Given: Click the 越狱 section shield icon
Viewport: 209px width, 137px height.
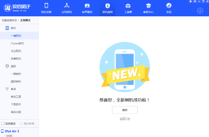Looking at the screenshot, I should [x=7, y=66].
